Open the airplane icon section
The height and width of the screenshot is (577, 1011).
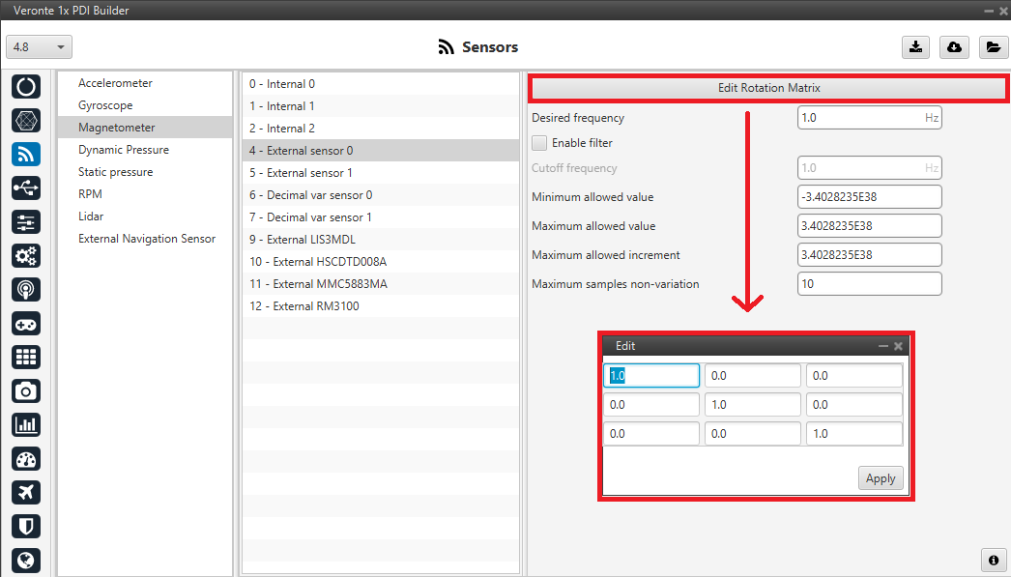pos(26,493)
